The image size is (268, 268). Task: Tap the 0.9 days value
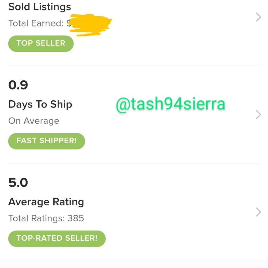18,85
